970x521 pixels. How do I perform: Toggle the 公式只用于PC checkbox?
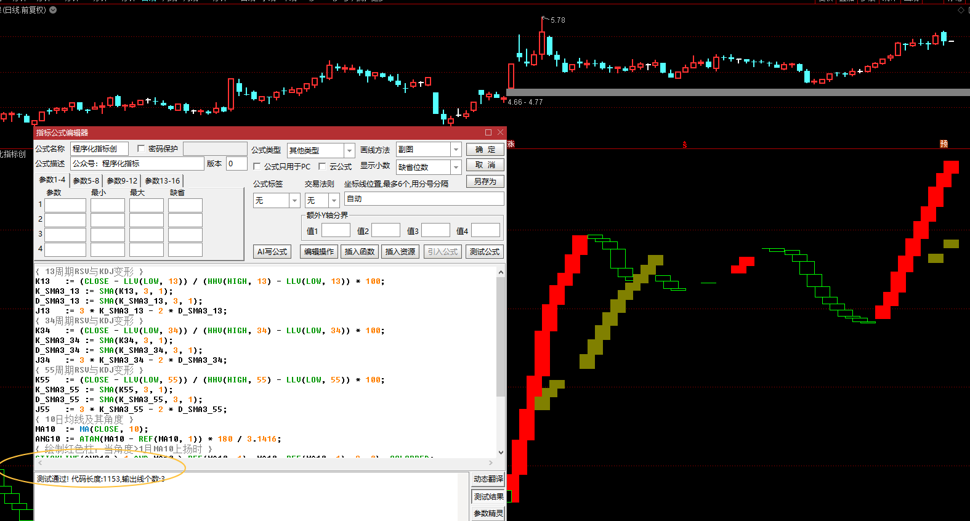coord(257,166)
